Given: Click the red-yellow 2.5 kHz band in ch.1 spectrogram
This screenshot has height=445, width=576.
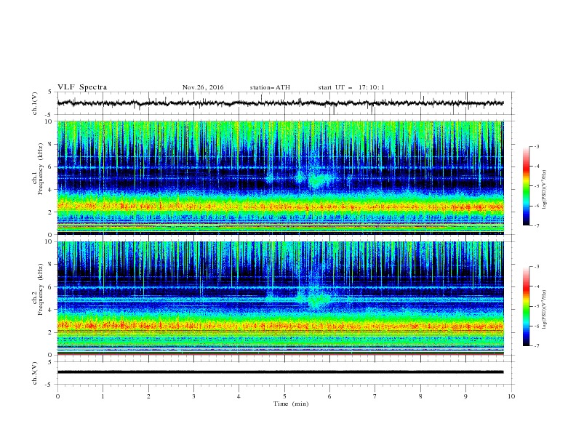Looking at the screenshot, I should [x=280, y=207].
